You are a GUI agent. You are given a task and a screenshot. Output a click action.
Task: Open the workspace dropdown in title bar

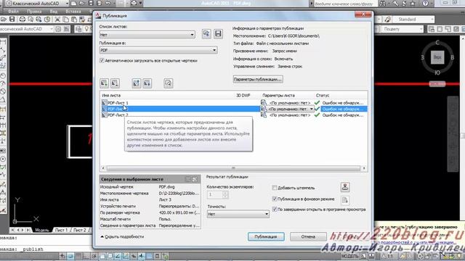(x=67, y=3)
